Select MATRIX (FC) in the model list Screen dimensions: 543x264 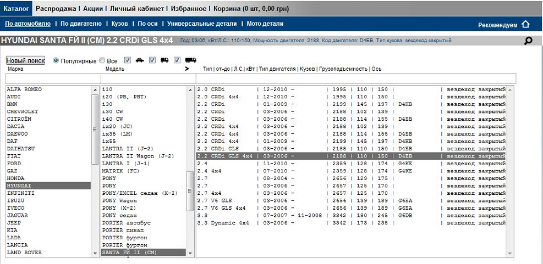pyautogui.click(x=144, y=171)
